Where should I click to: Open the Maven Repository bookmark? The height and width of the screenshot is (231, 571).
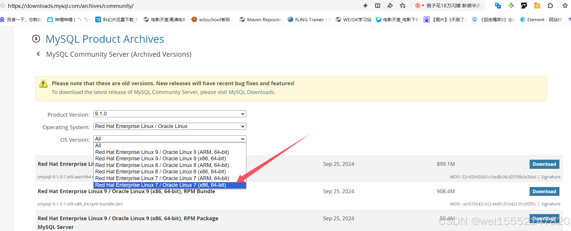[261, 19]
